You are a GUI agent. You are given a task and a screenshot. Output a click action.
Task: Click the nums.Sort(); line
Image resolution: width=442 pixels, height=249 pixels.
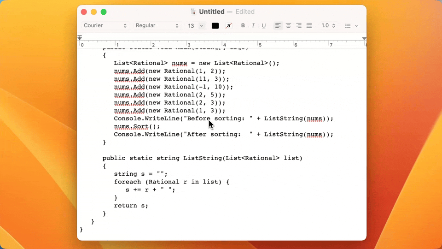(137, 126)
